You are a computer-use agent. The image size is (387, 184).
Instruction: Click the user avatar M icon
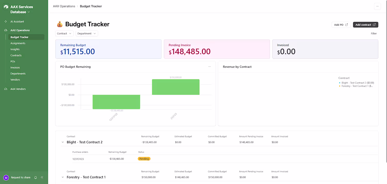click(x=6, y=178)
